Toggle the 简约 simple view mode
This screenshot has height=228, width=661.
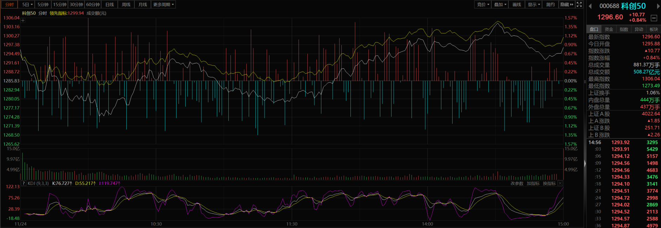(x=550, y=5)
